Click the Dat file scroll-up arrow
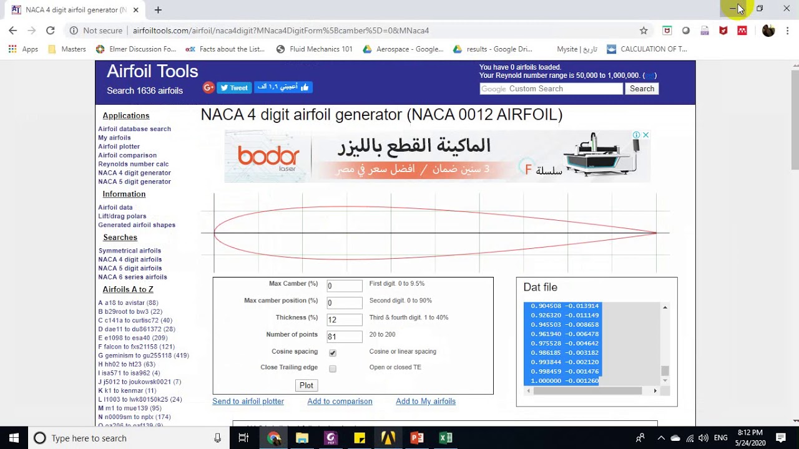The width and height of the screenshot is (799, 449). [665, 307]
